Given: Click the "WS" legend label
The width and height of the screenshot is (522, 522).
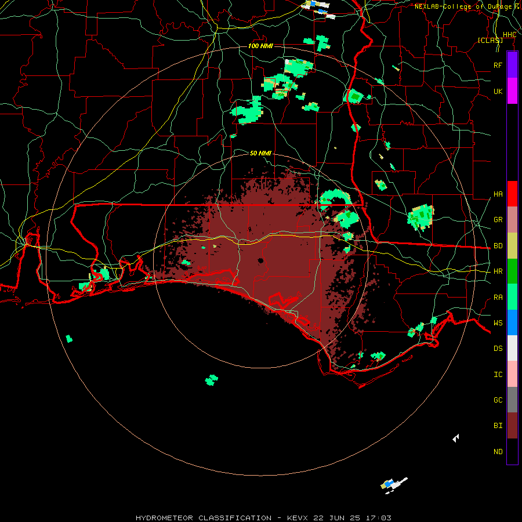Looking at the screenshot, I should click(498, 322).
